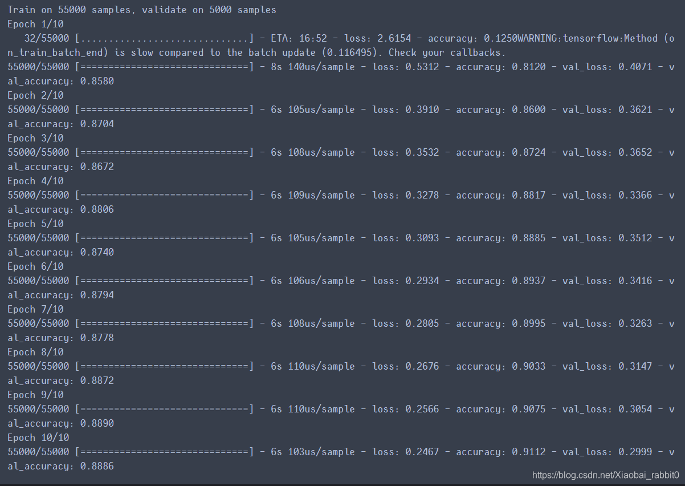Click the 'val_loss: 0.3054' value
Screen dimensions: 685x486
607,409
